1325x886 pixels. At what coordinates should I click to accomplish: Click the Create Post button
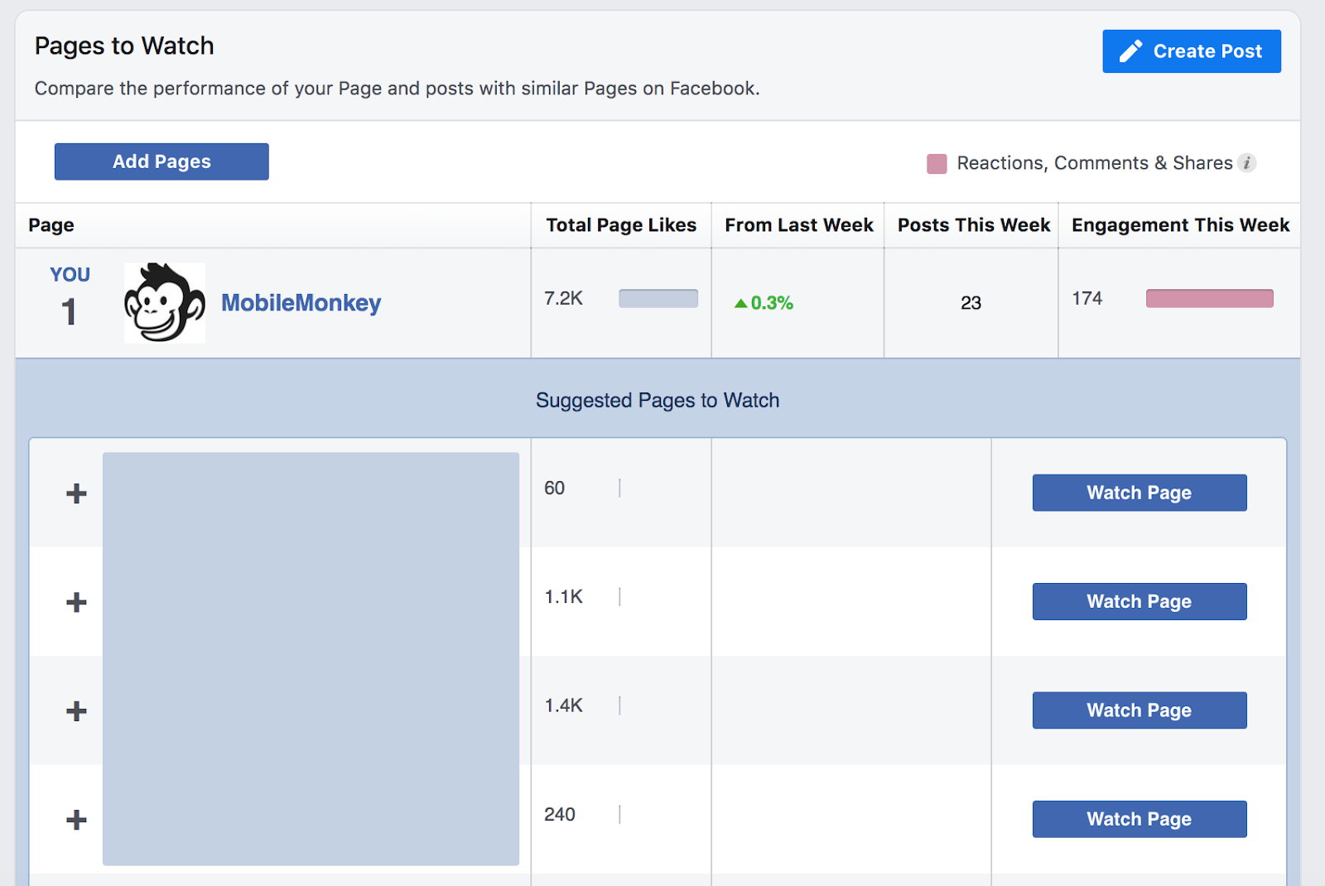click(1192, 51)
